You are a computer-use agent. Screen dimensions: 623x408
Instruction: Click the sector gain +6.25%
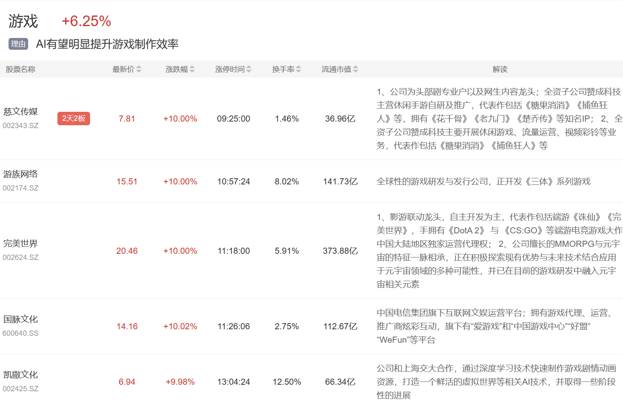tap(86, 21)
